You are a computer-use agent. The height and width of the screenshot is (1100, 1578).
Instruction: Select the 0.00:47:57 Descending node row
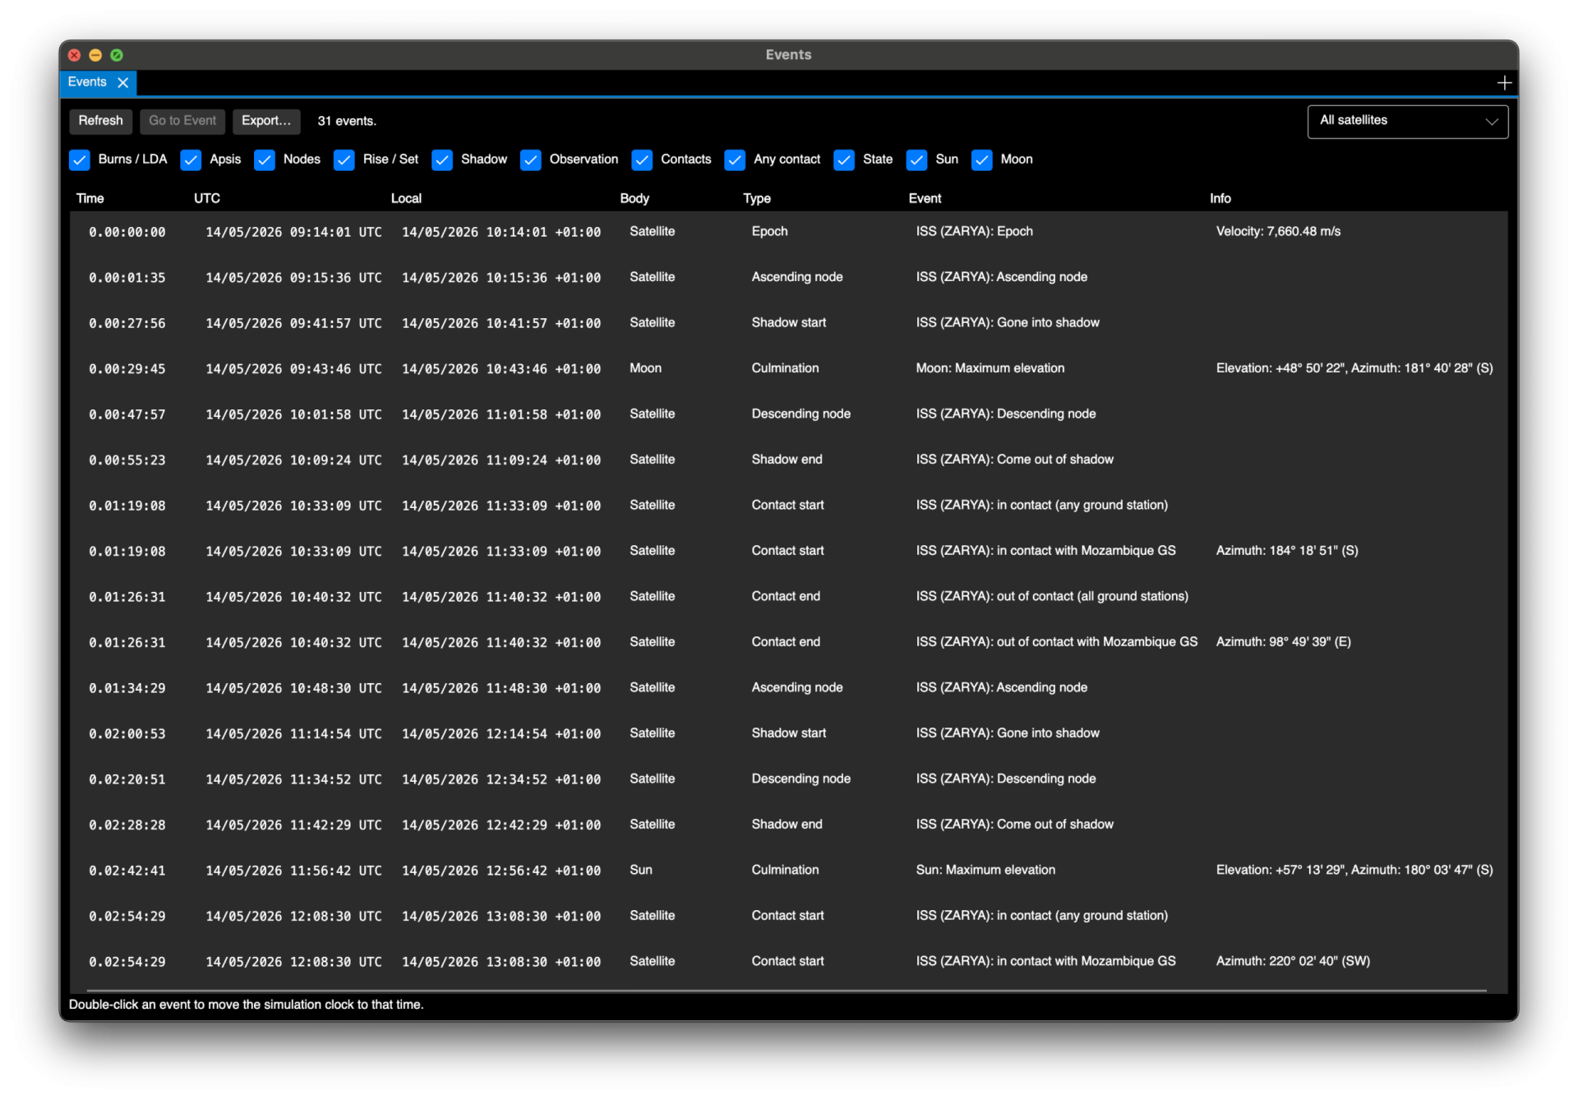(x=789, y=414)
